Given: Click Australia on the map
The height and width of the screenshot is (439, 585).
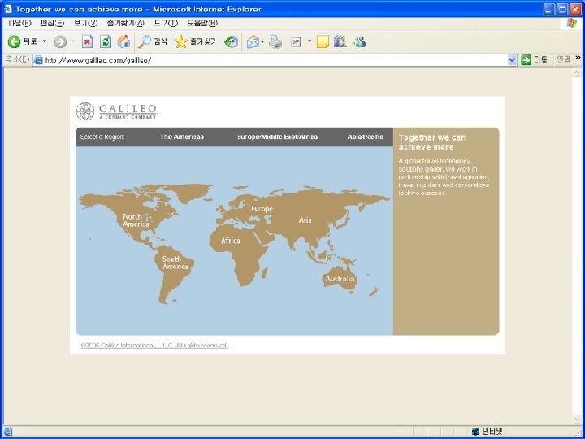Looking at the screenshot, I should point(340,279).
